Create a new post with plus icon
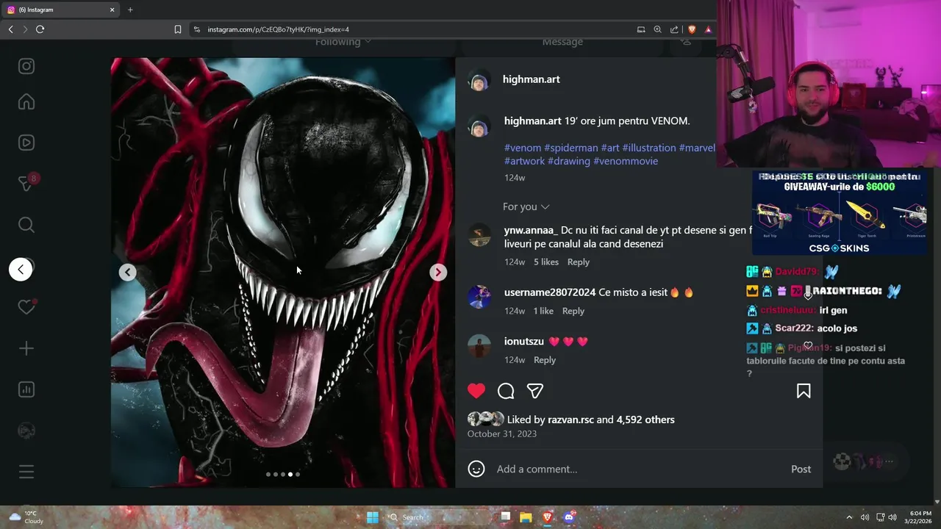941x529 pixels. (x=26, y=348)
